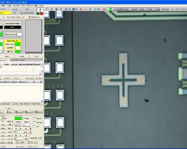Click last green LED button in row
187x149 pixels.
coord(39,112)
